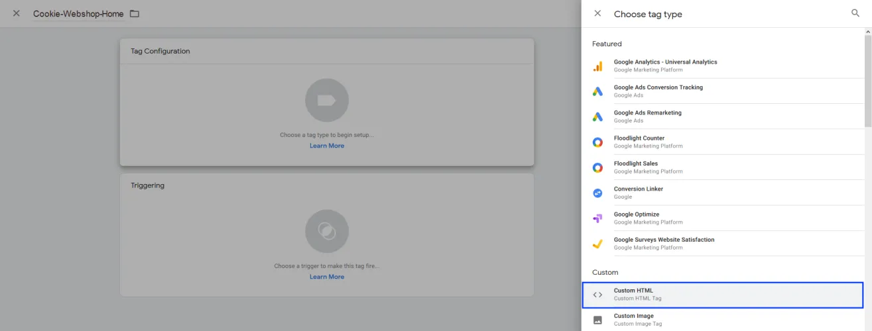Screen dimensions: 872x331
Task: Choose Google Ads Remarketing label
Action: [x=647, y=113]
